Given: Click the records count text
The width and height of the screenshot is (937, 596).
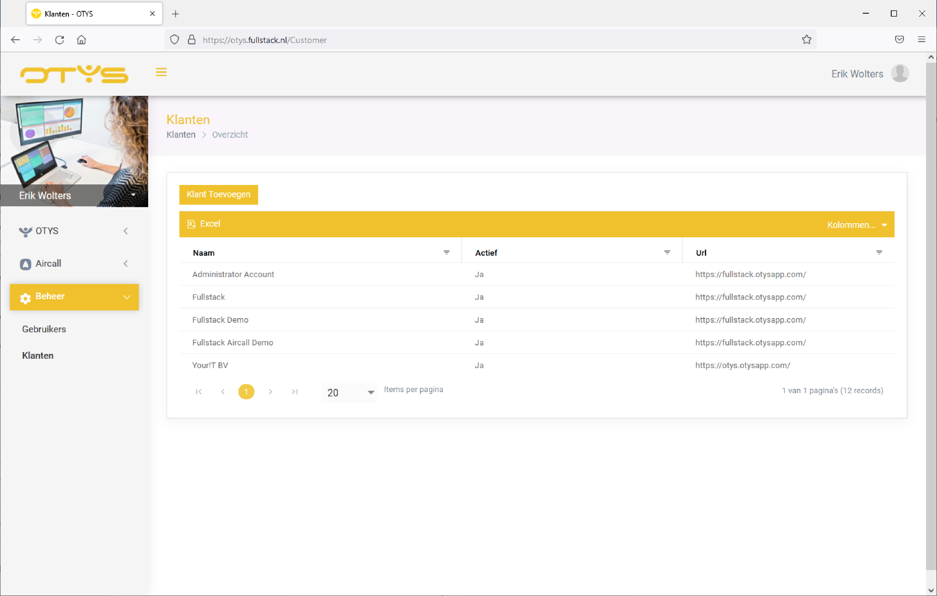Looking at the screenshot, I should click(832, 390).
